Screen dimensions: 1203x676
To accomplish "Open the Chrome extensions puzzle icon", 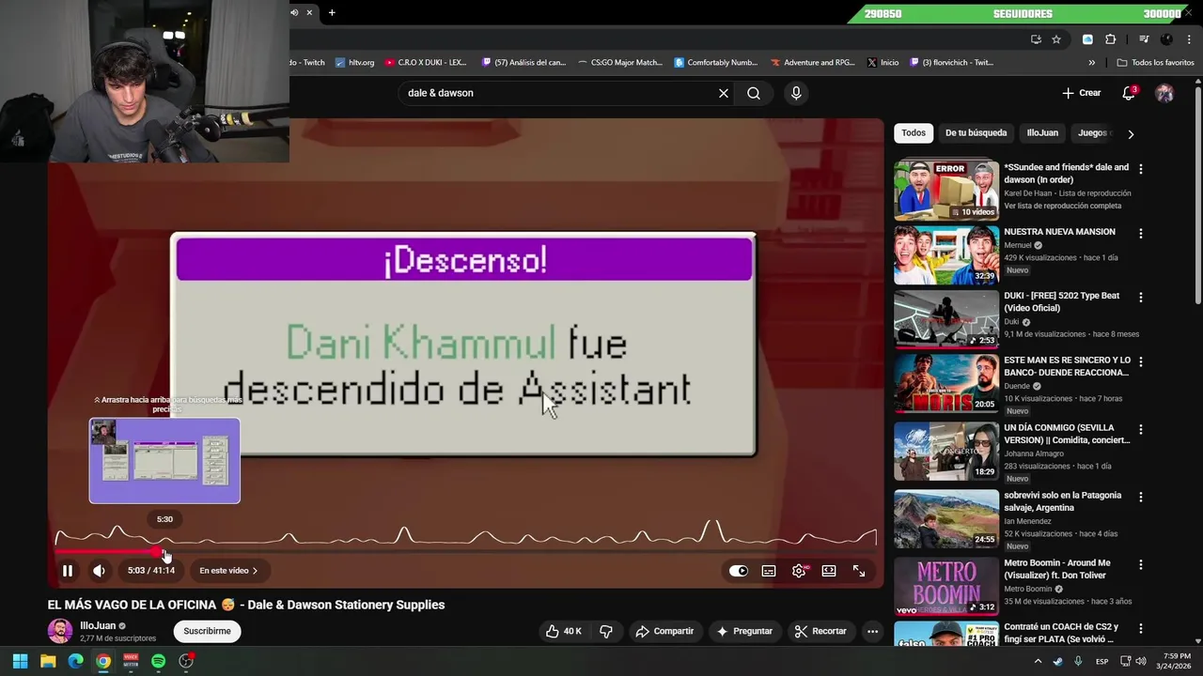I will tap(1110, 39).
